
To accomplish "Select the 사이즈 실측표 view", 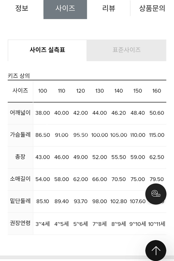I will (x=47, y=50).
